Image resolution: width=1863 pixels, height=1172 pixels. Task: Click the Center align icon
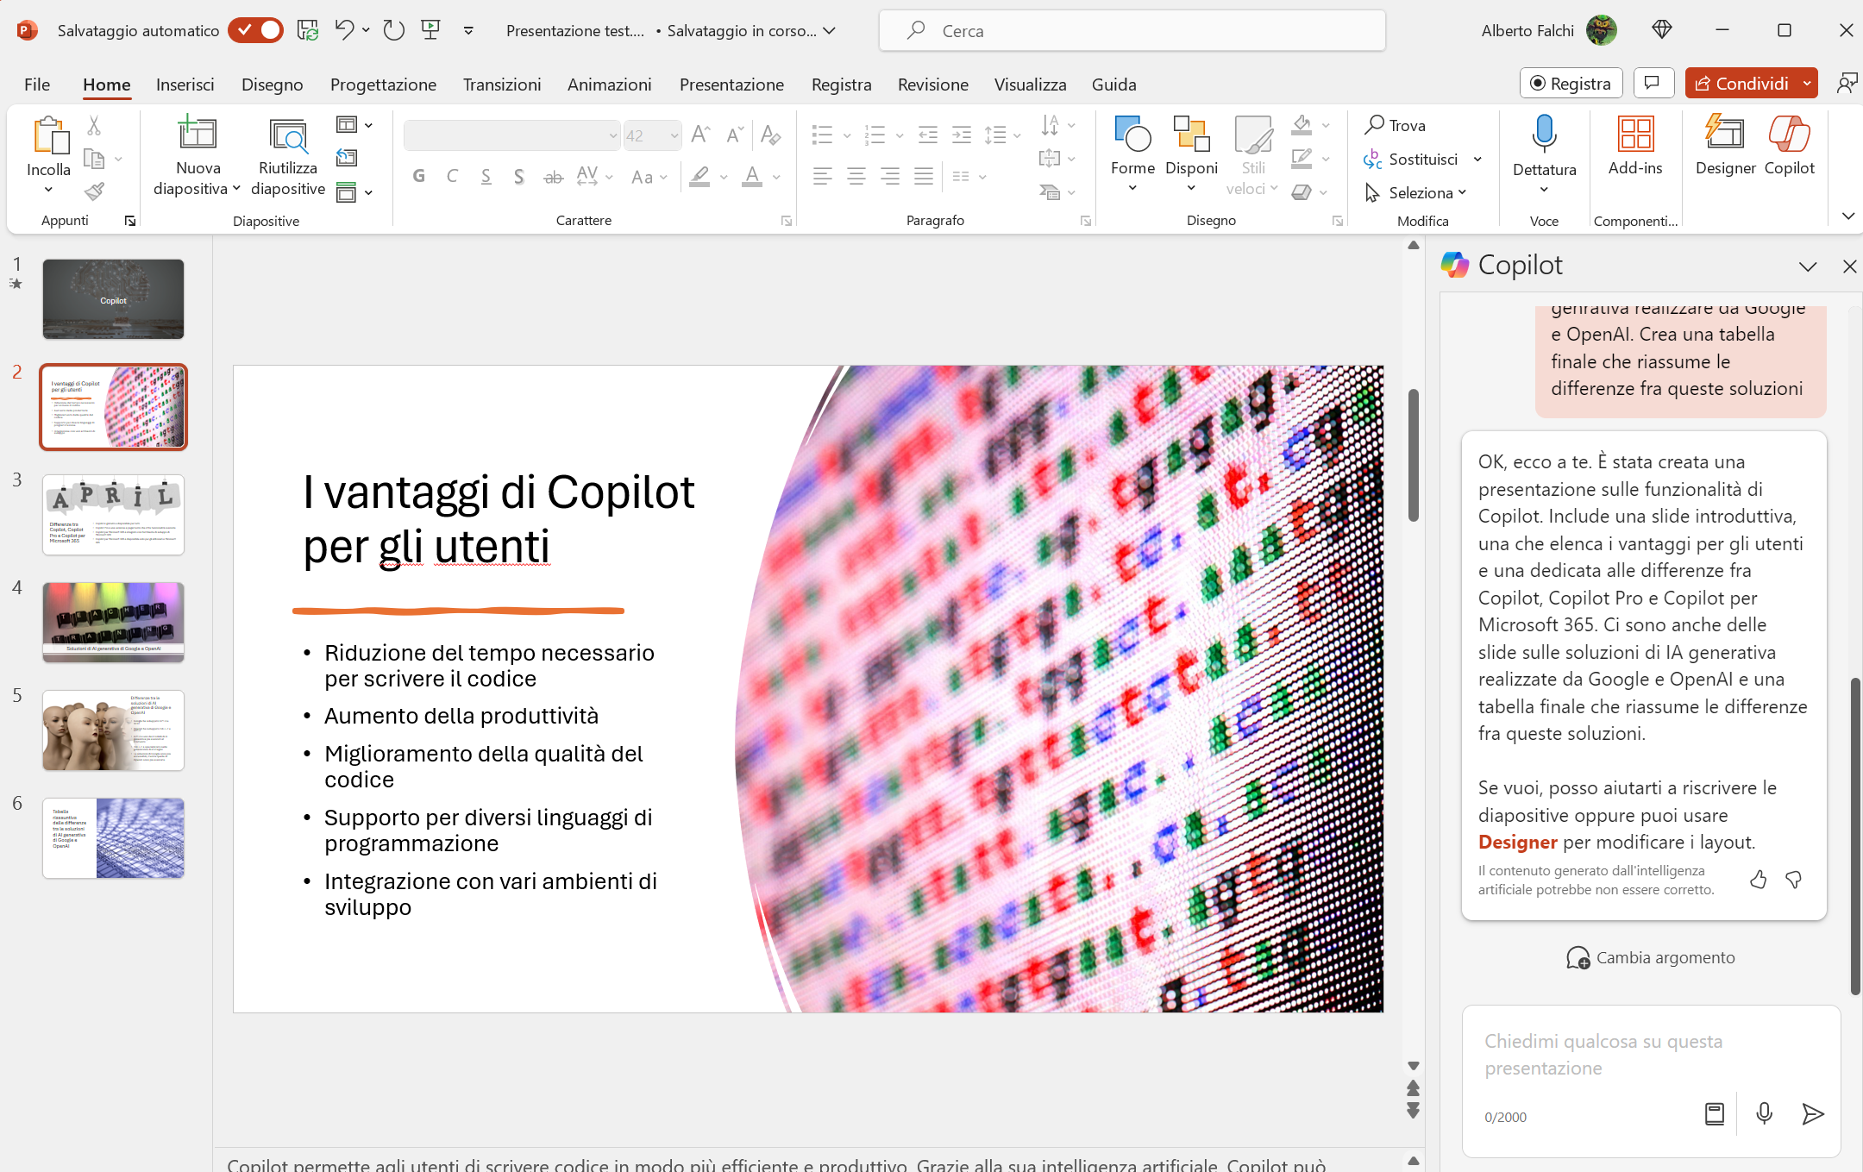click(x=856, y=177)
